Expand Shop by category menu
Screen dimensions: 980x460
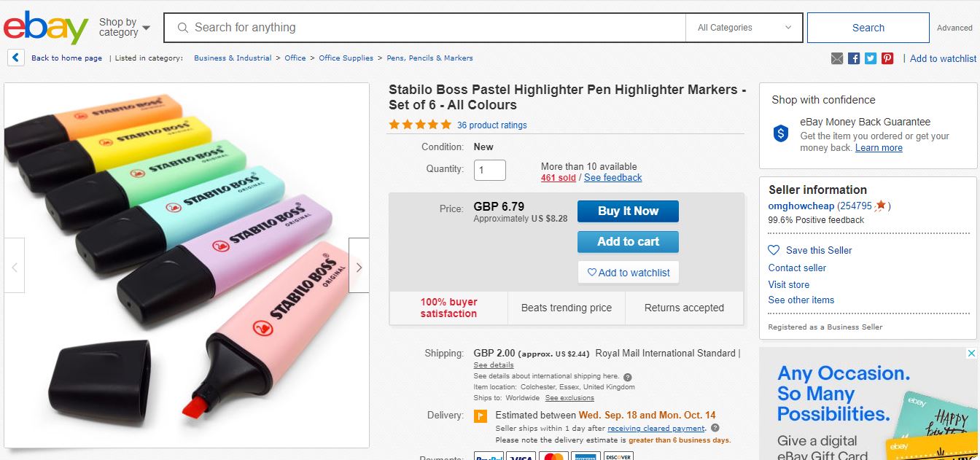(125, 28)
